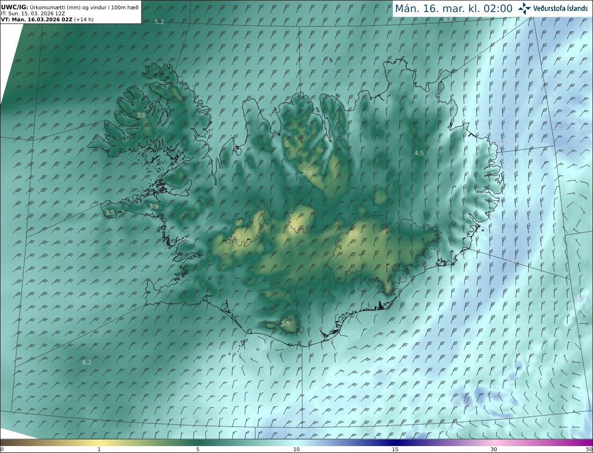Click the 5.2 value north of Westfjords
This screenshot has width=593, height=453.
point(159,22)
